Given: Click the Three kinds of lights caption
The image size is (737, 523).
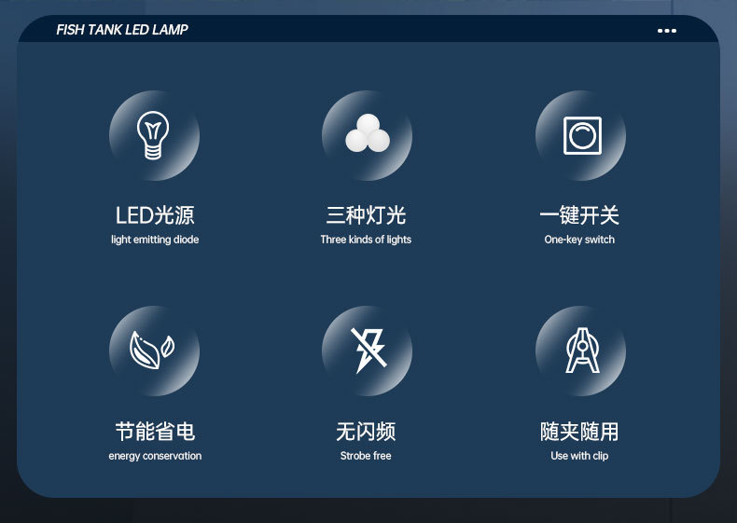Looking at the screenshot, I should pos(366,240).
